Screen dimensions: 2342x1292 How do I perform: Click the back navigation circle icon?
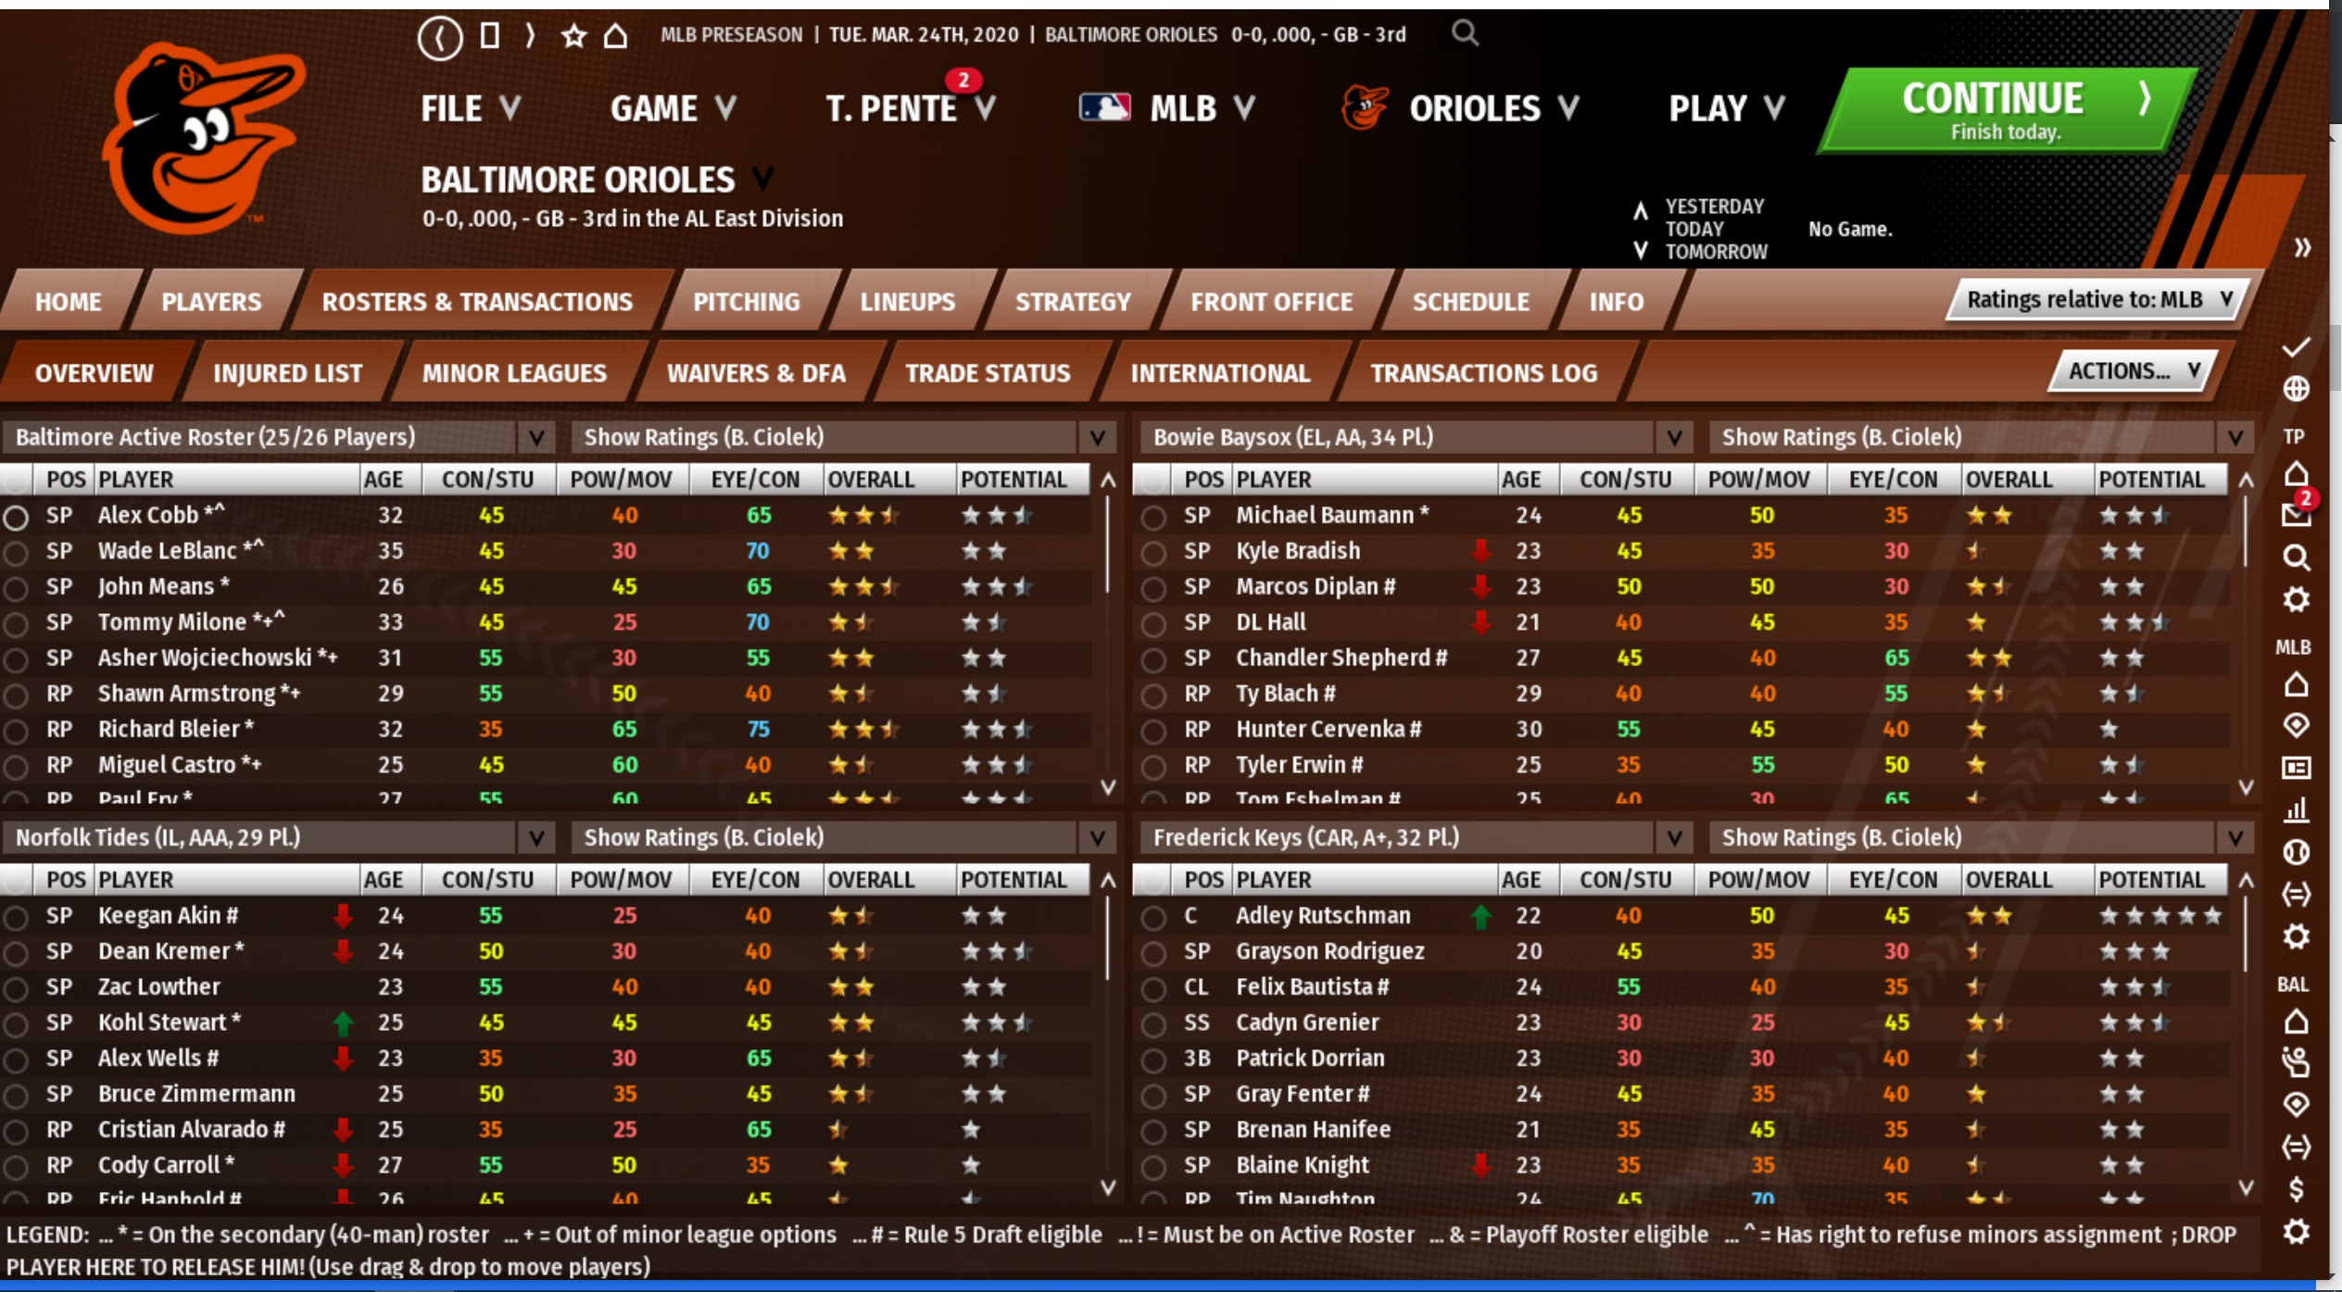tap(439, 38)
